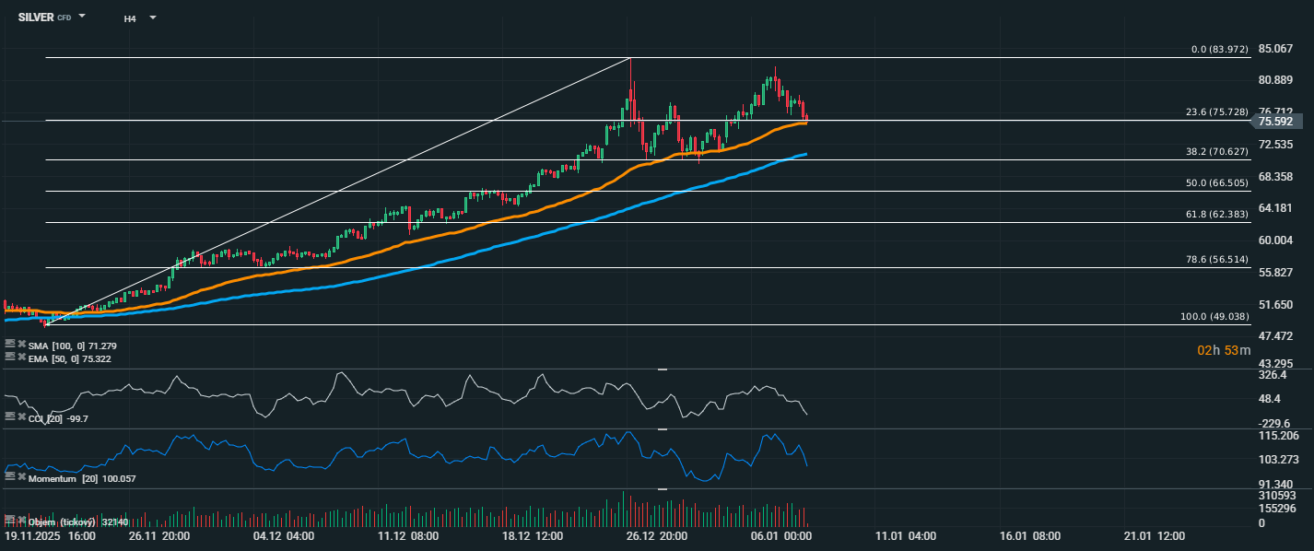Remove the SMA 100 indicator
Image resolution: width=1314 pixels, height=551 pixels.
pos(21,344)
